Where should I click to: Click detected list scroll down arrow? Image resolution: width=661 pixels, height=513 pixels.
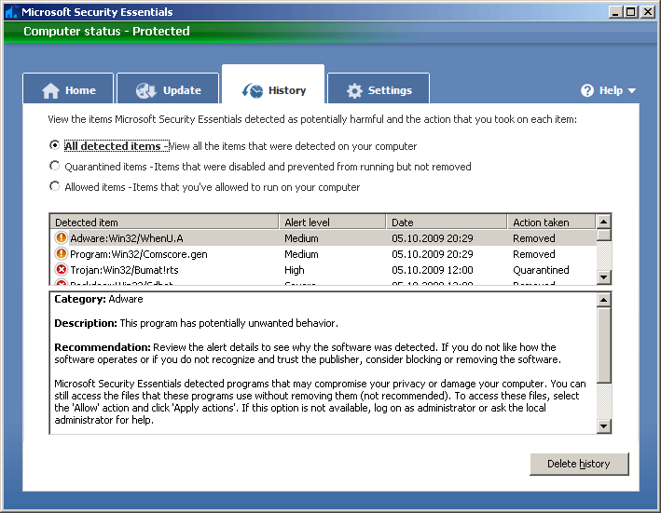(x=604, y=277)
